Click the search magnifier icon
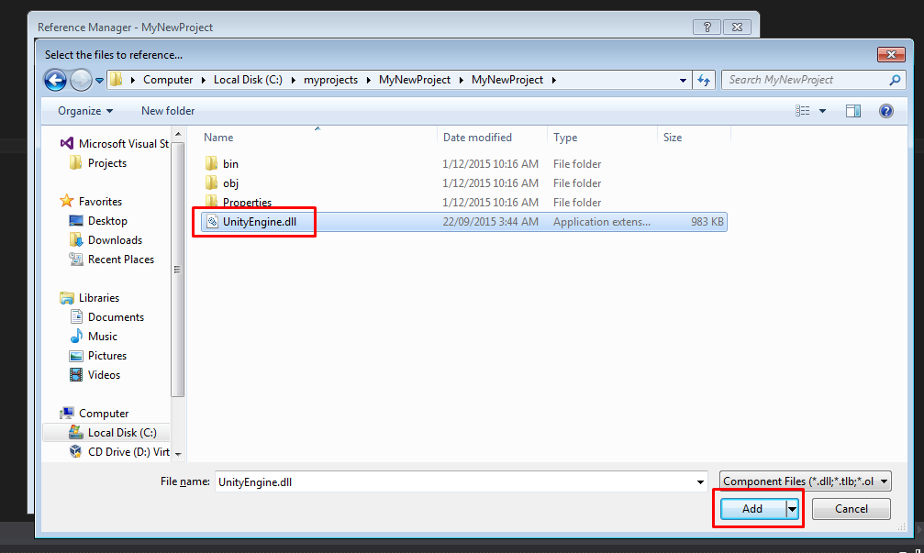Screen dimensions: 924x553 pos(895,80)
